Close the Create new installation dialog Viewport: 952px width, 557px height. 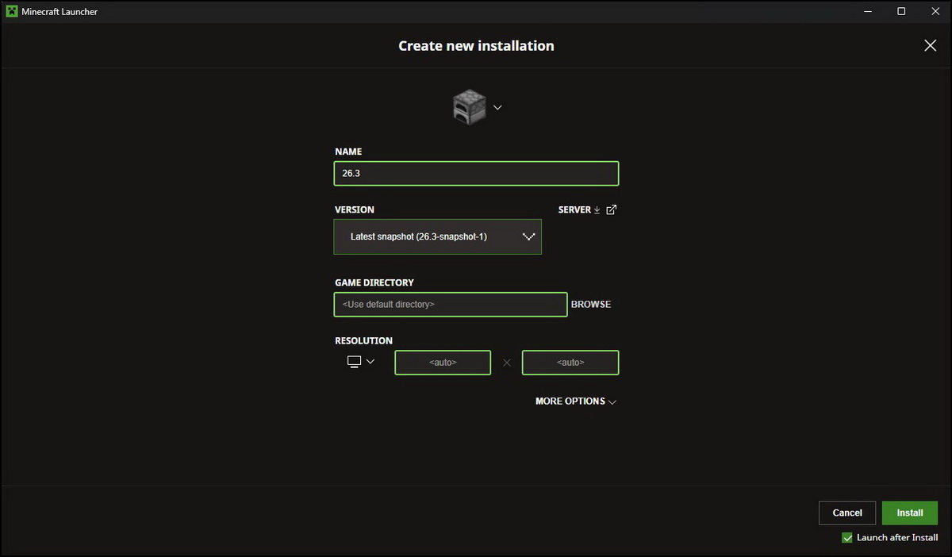931,46
